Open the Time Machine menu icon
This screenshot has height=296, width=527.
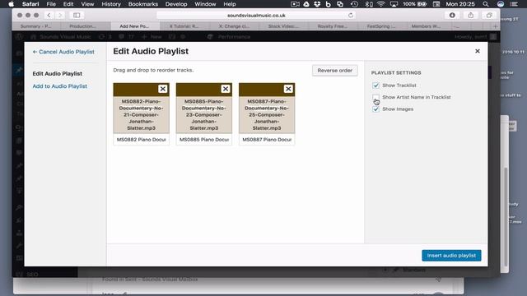coord(354,4)
